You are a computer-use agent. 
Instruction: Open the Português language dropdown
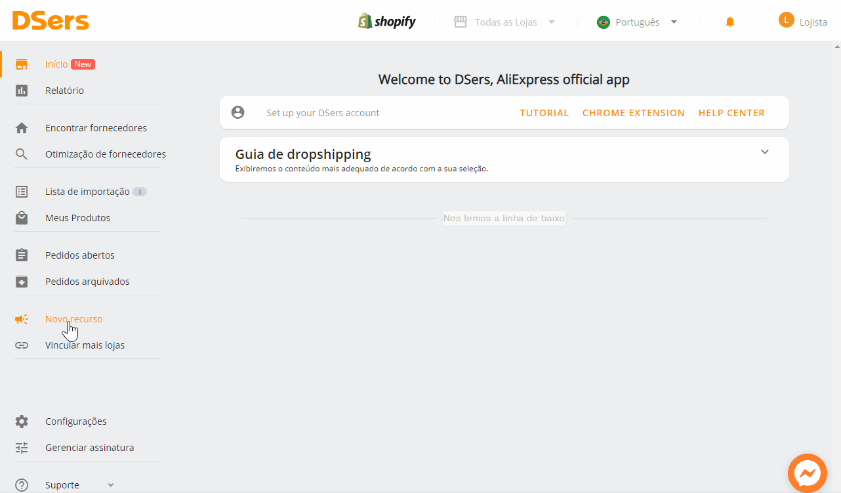point(637,22)
